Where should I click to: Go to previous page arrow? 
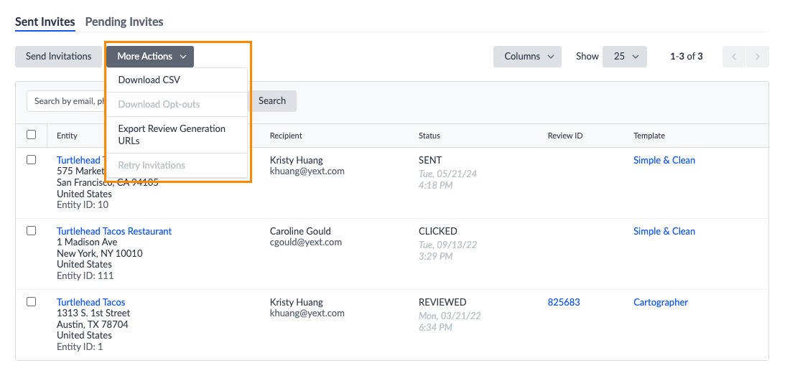tap(734, 57)
